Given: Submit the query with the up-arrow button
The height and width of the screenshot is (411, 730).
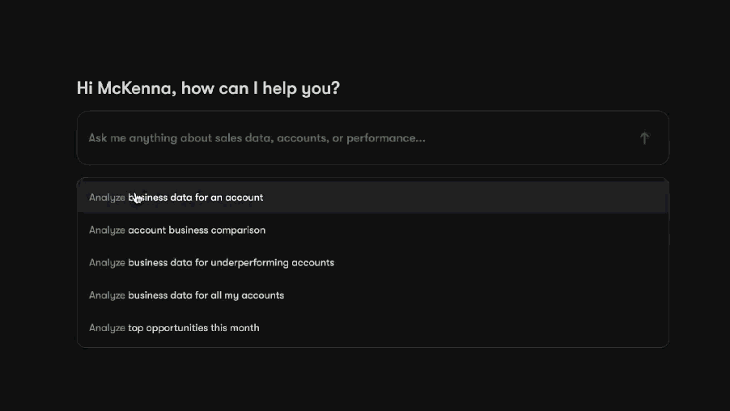Looking at the screenshot, I should [644, 138].
